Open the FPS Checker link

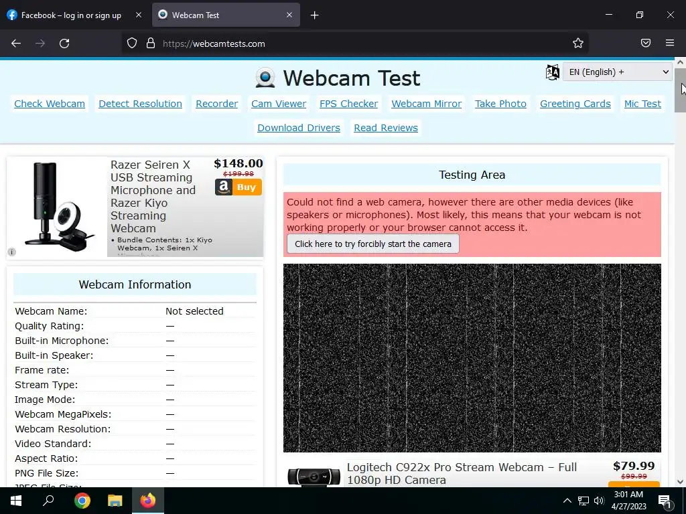coord(348,104)
